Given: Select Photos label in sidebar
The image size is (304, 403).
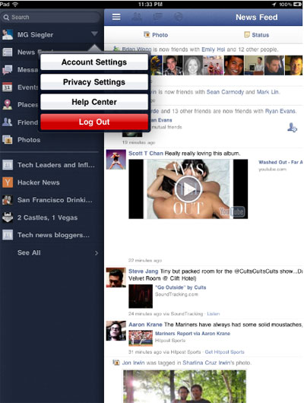Looking at the screenshot, I should (x=29, y=140).
